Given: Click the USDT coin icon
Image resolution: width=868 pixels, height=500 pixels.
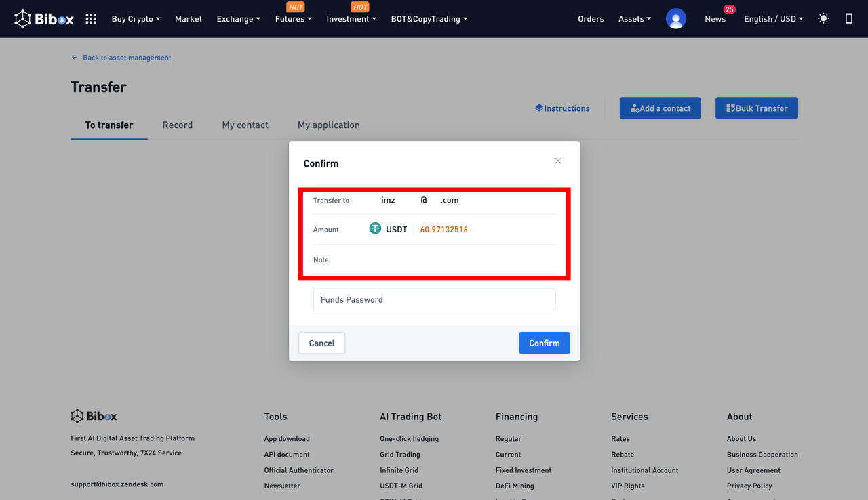Looking at the screenshot, I should click(375, 229).
